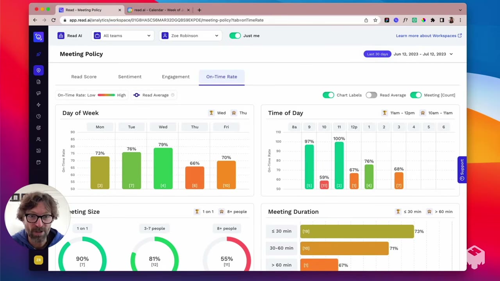Toggle the Just me switch
This screenshot has height=281, width=500.
pos(235,36)
